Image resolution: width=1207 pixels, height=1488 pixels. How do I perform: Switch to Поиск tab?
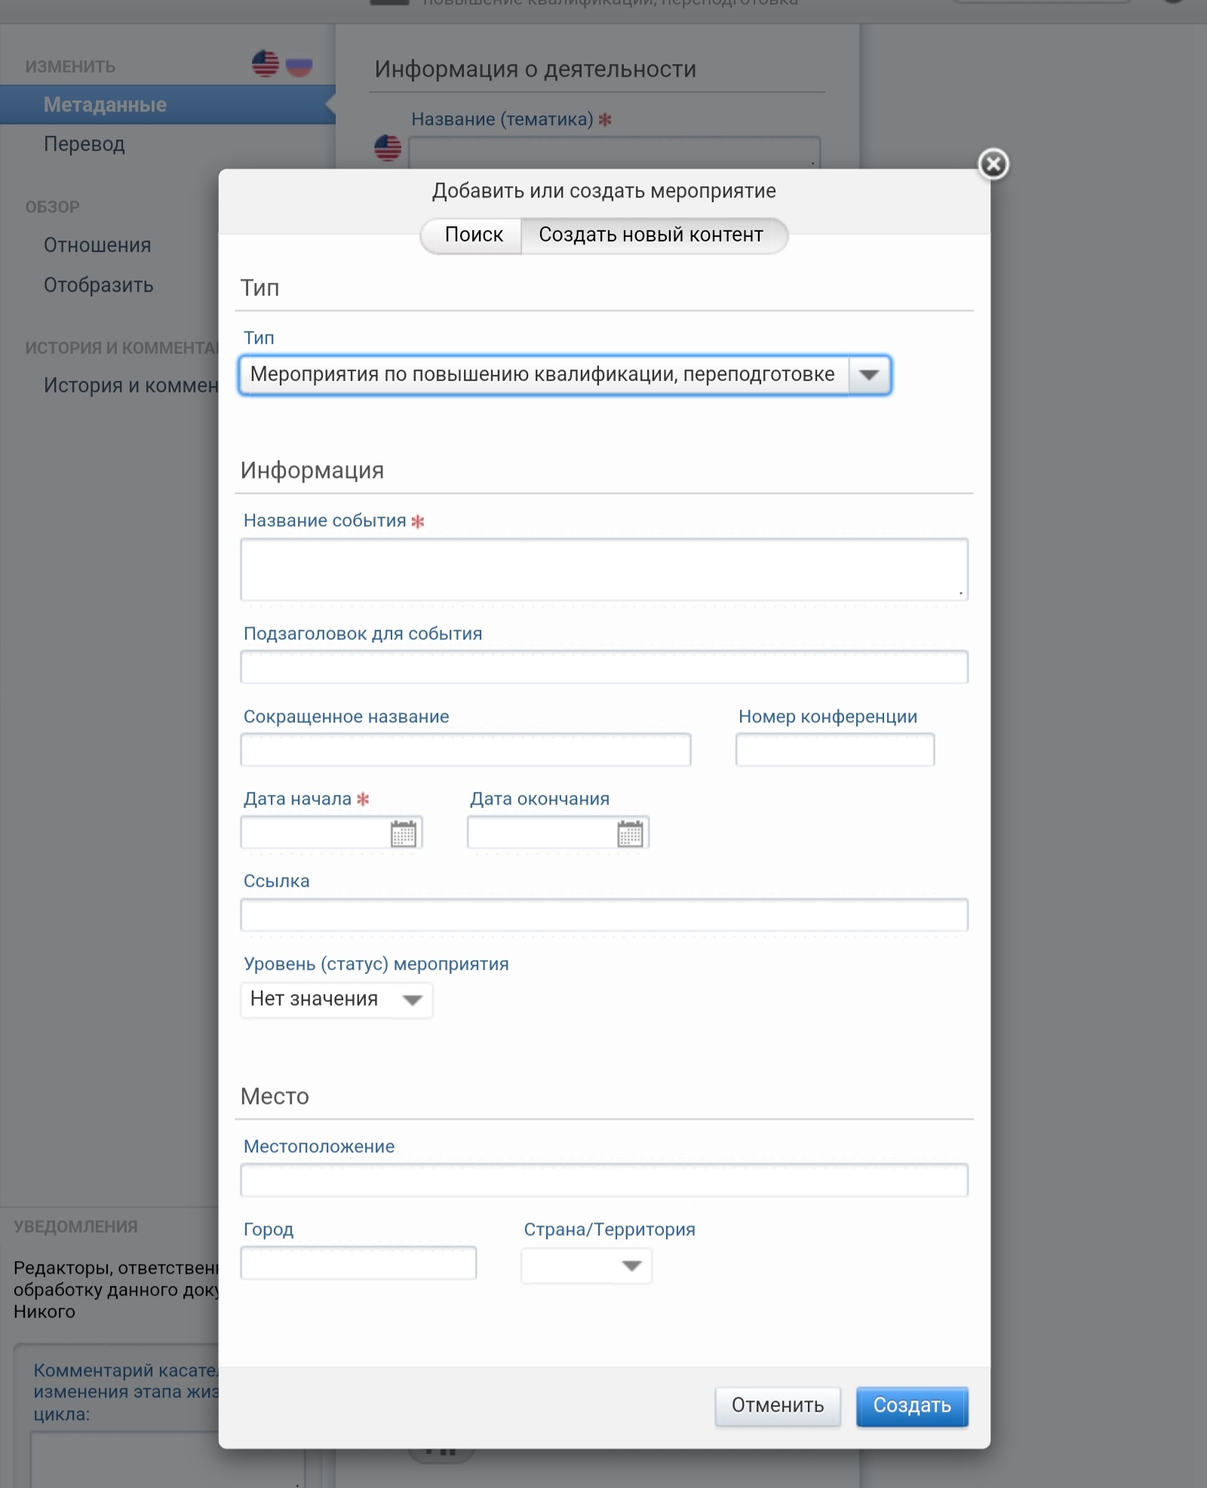coord(473,235)
